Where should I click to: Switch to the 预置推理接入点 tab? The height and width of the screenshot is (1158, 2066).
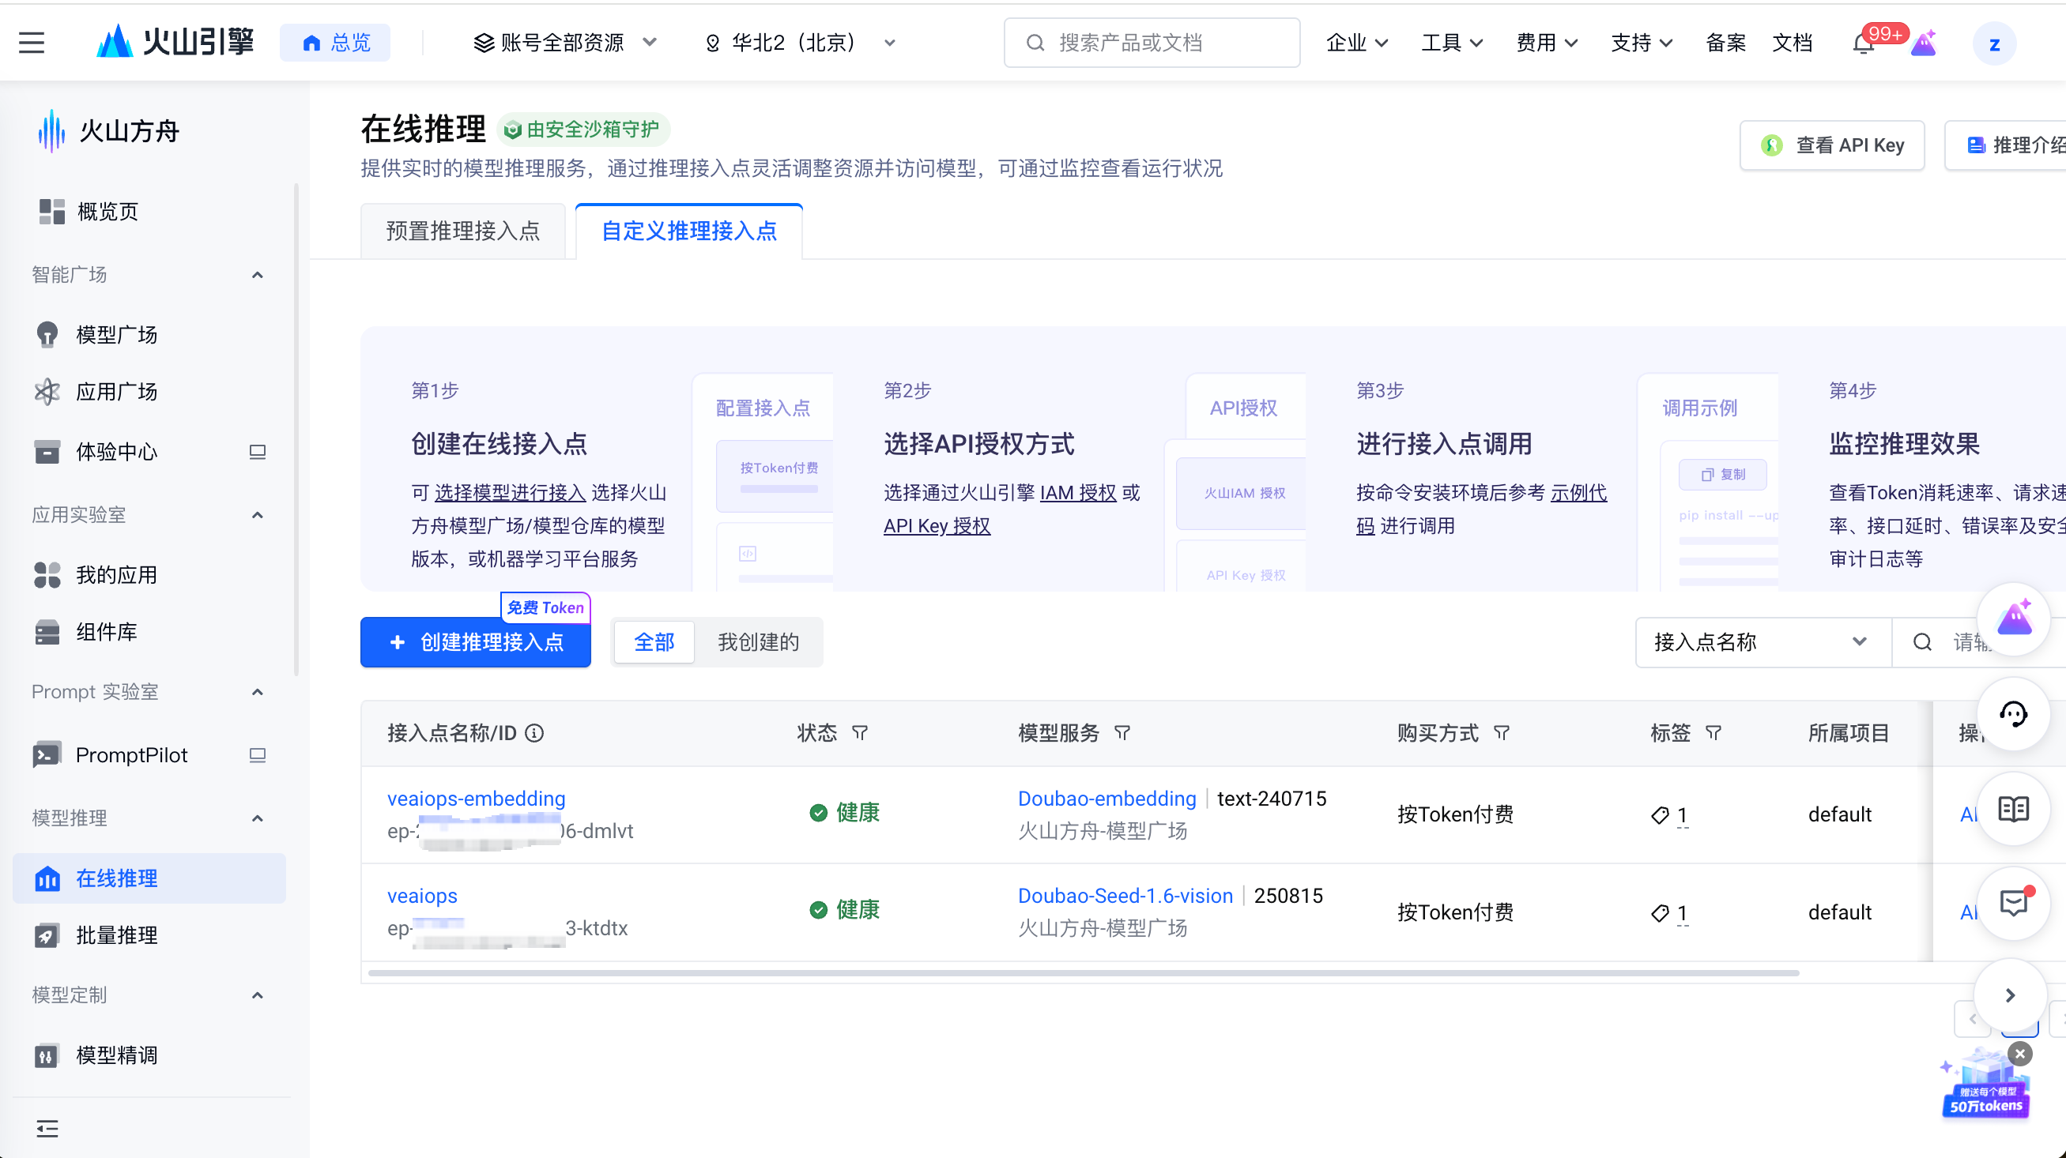click(x=464, y=231)
